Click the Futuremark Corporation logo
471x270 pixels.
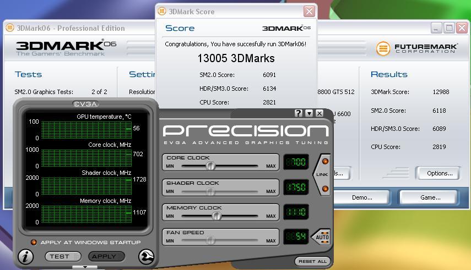[416, 48]
